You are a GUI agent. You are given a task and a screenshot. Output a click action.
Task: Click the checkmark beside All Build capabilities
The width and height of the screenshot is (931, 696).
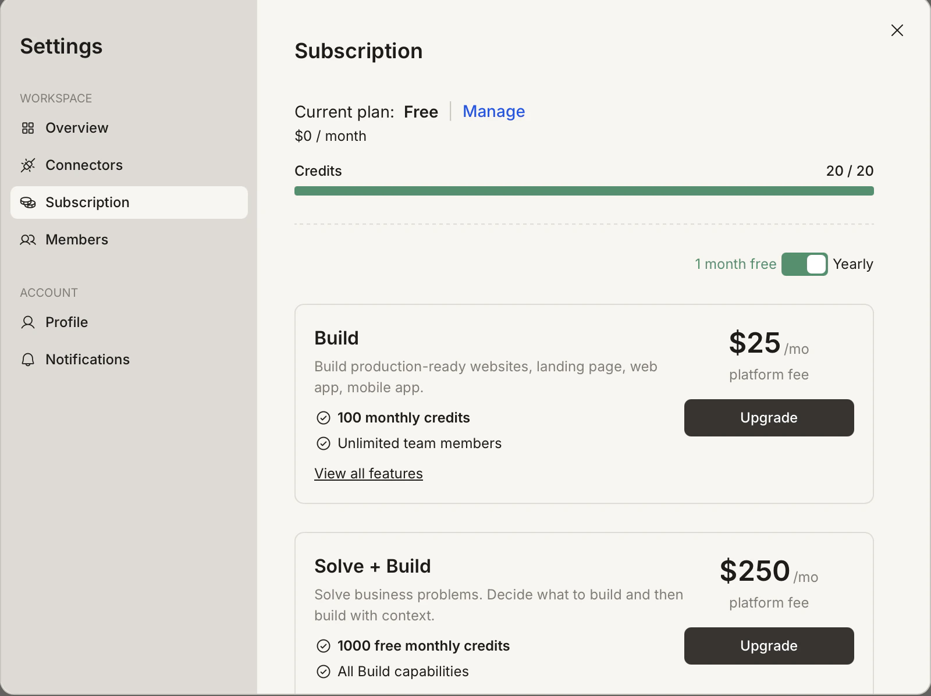coord(324,672)
